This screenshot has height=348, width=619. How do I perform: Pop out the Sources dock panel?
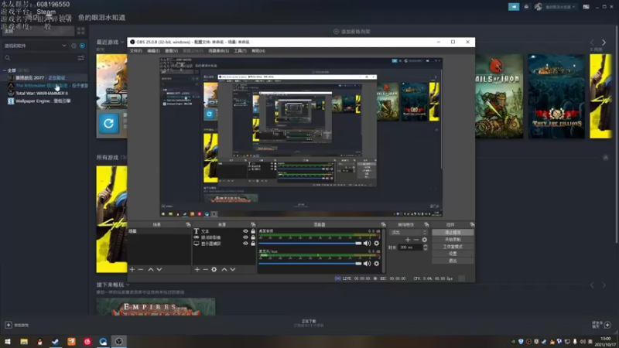coord(253,224)
